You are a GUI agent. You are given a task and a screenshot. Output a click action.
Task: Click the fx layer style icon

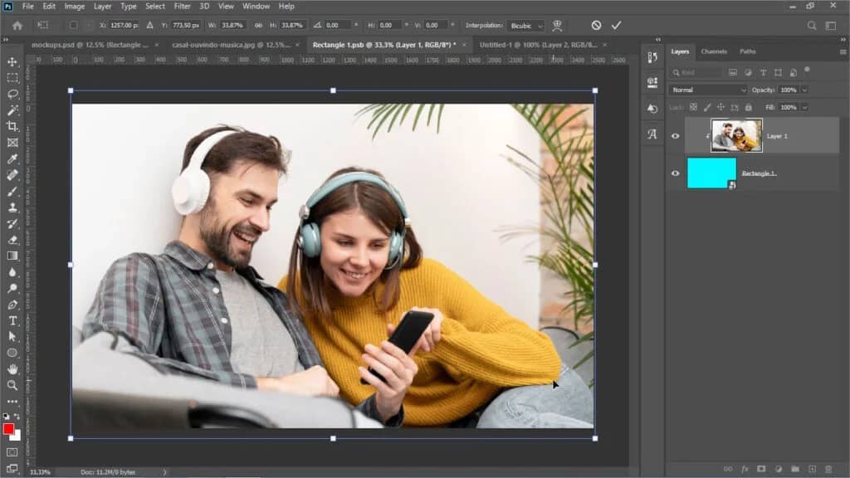click(745, 469)
